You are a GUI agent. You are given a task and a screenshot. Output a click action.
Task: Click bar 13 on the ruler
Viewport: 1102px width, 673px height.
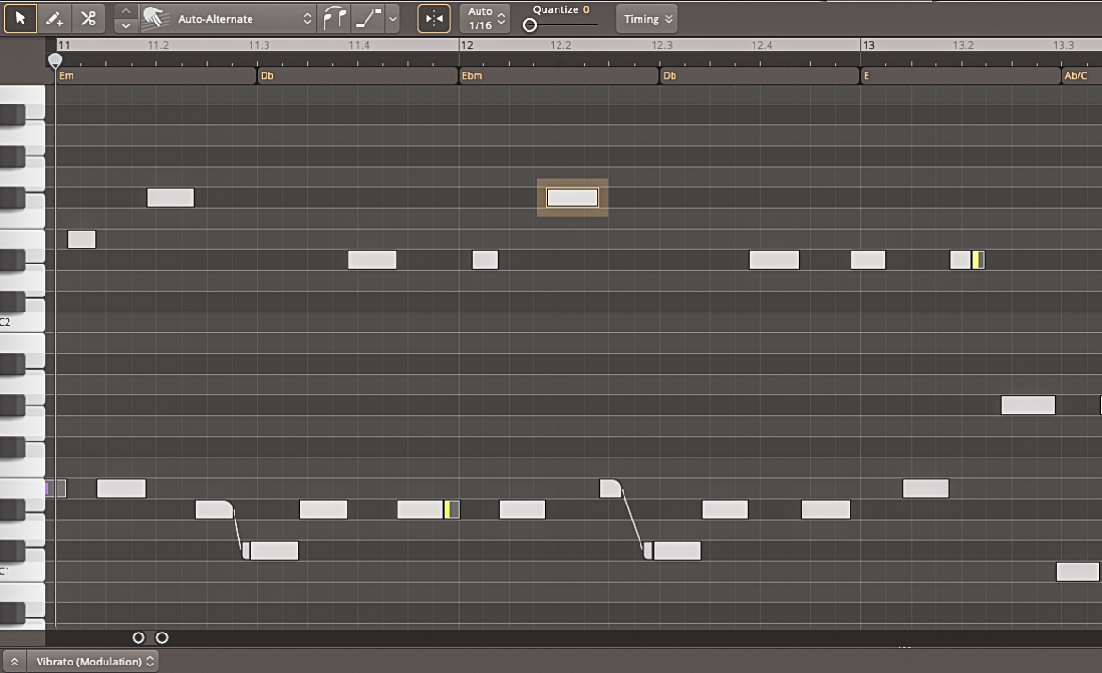pyautogui.click(x=868, y=45)
